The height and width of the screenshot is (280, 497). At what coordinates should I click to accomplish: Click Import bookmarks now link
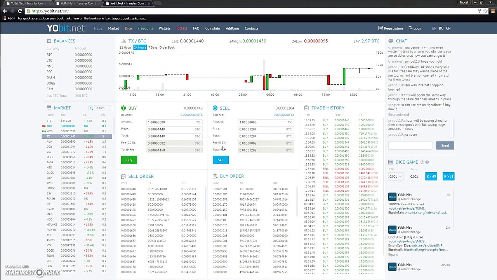(129, 18)
